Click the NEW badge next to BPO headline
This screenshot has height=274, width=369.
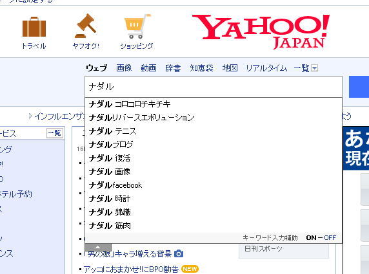(190, 269)
